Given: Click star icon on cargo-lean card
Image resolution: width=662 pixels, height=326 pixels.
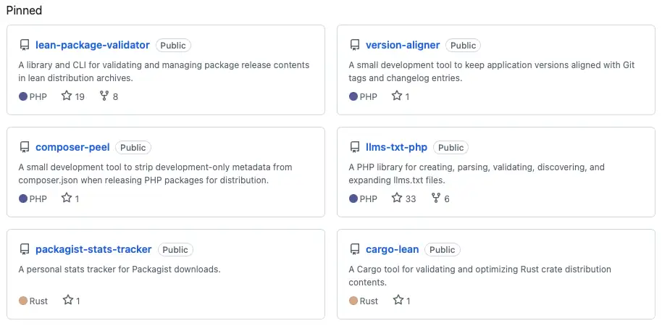Looking at the screenshot, I should pos(398,300).
